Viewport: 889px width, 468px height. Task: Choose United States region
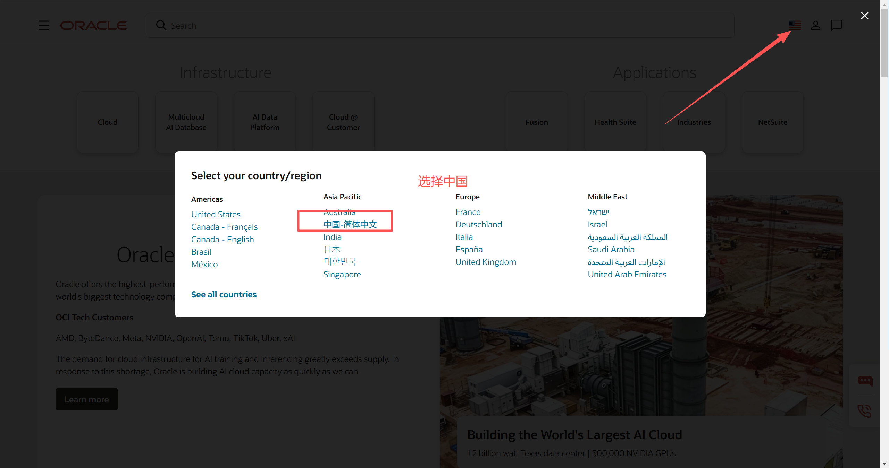pos(216,214)
